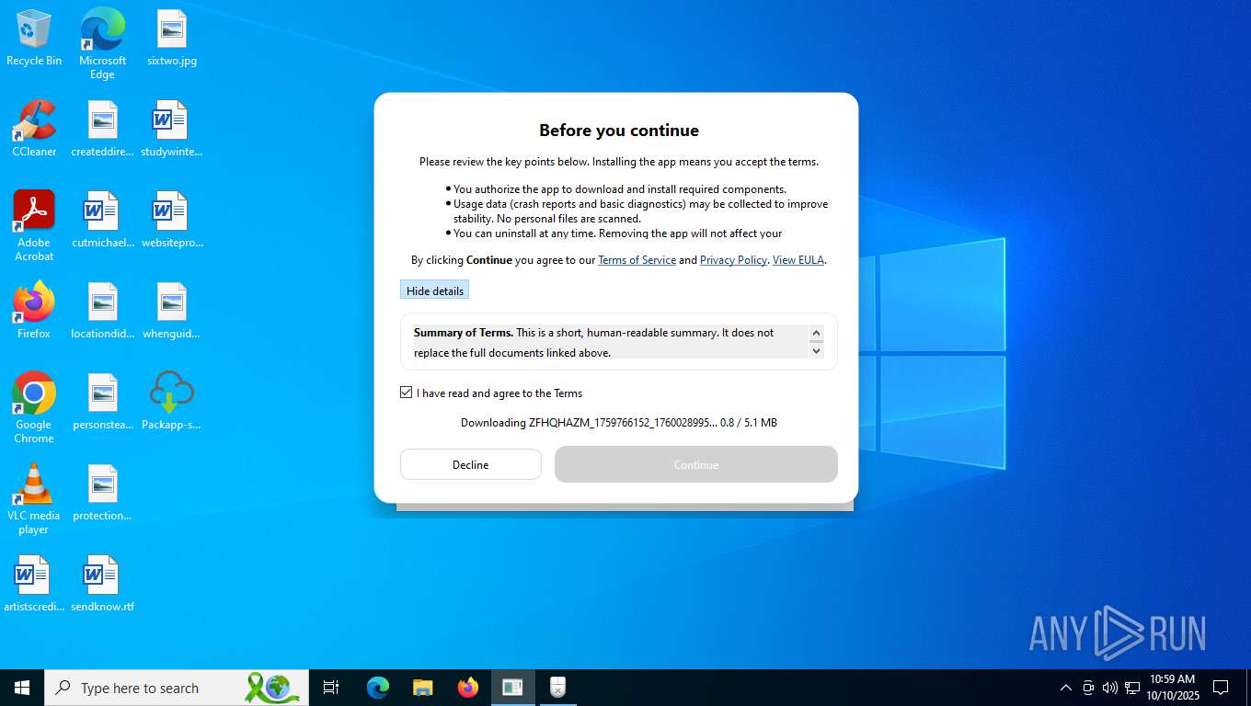Click the Firefox taskbar icon
This screenshot has height=706, width=1251.
point(468,688)
